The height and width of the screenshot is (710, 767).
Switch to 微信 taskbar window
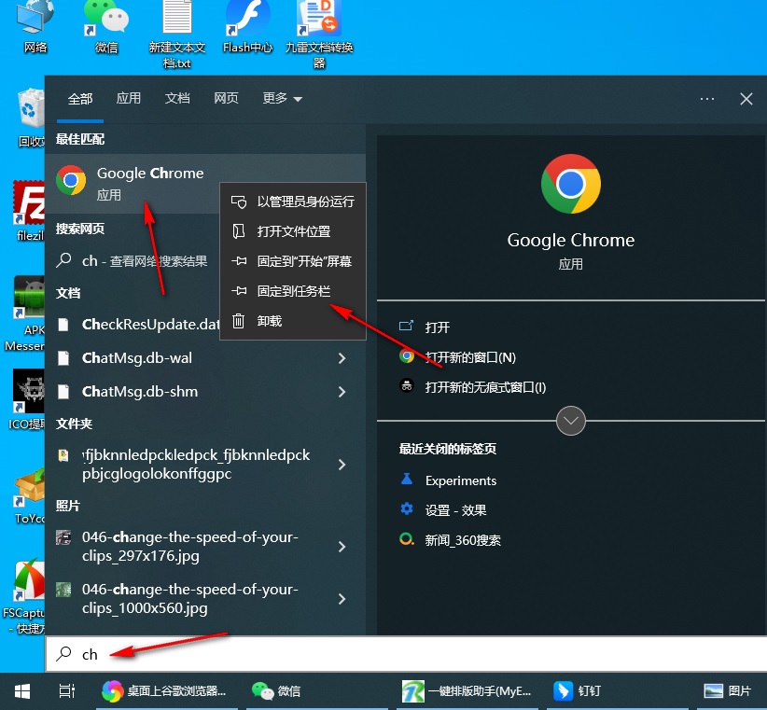coord(316,691)
